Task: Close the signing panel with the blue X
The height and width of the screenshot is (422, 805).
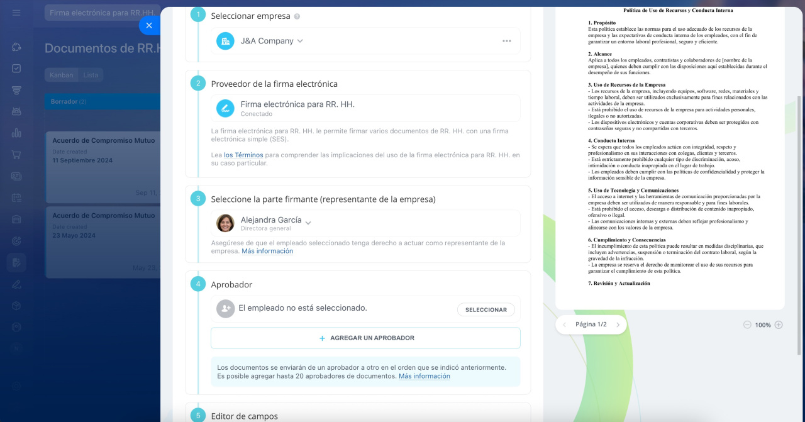Action: [x=149, y=25]
